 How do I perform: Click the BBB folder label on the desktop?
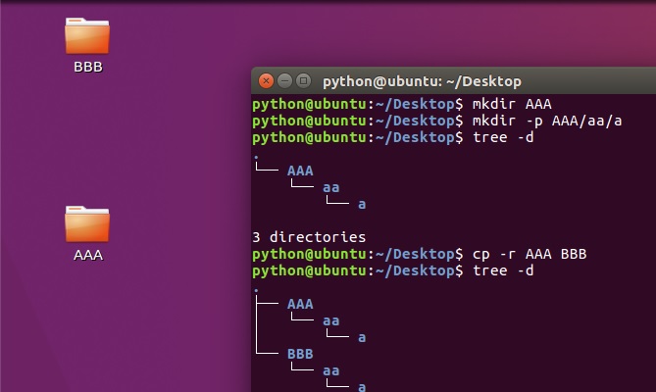88,67
